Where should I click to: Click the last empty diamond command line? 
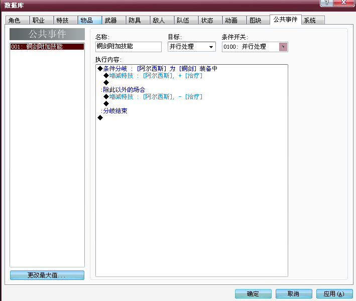[x=100, y=118]
